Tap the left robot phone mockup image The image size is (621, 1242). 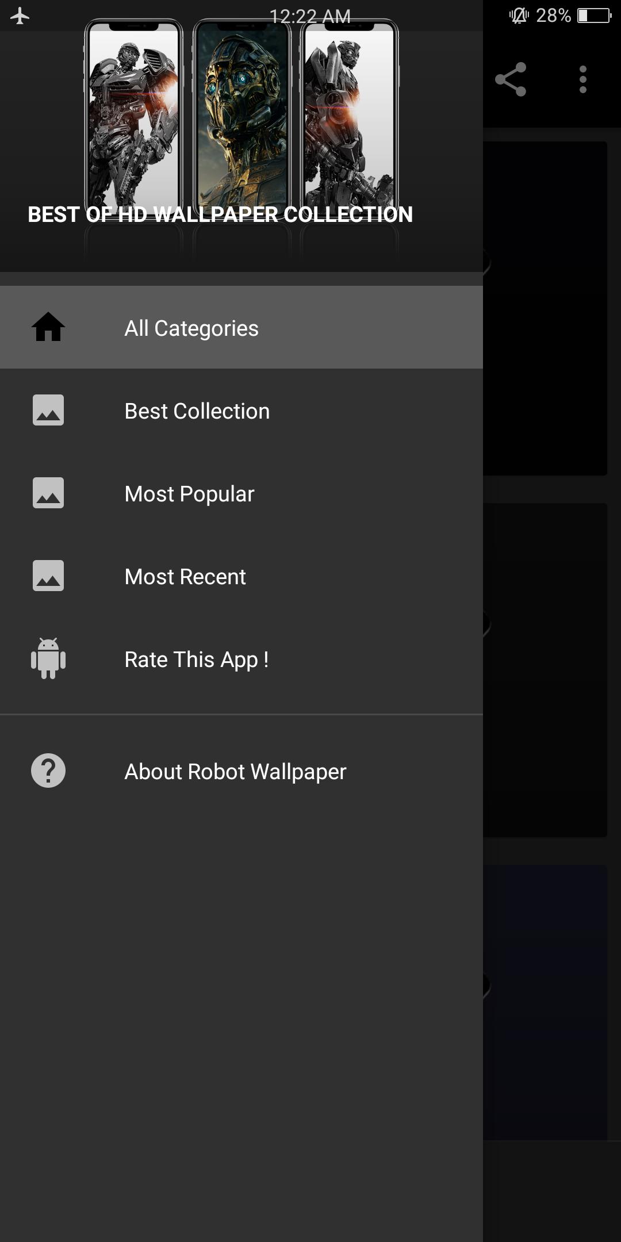coord(133,118)
